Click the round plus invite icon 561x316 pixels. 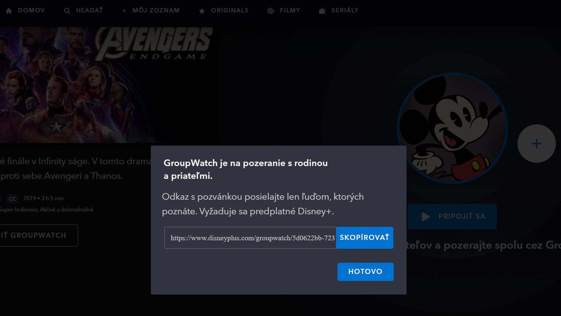tap(537, 143)
